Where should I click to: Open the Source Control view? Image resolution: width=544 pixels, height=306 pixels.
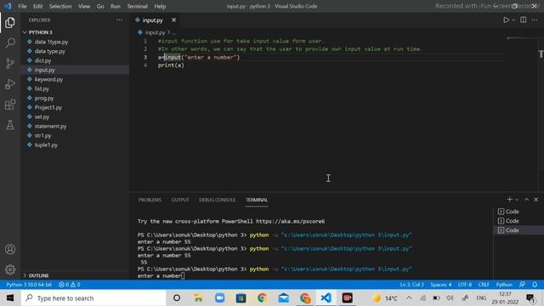(10, 64)
